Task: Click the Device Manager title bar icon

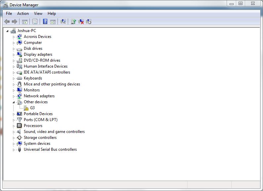Action: click(5, 5)
